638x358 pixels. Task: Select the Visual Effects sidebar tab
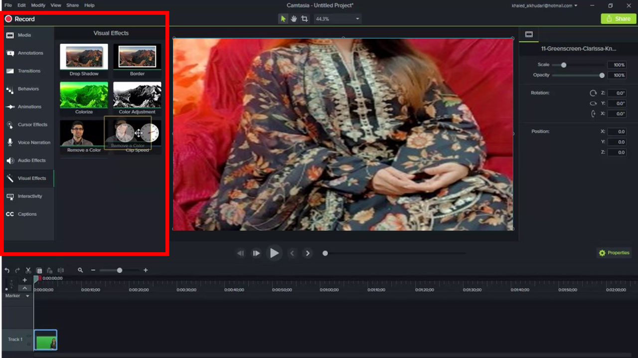pyautogui.click(x=28, y=179)
